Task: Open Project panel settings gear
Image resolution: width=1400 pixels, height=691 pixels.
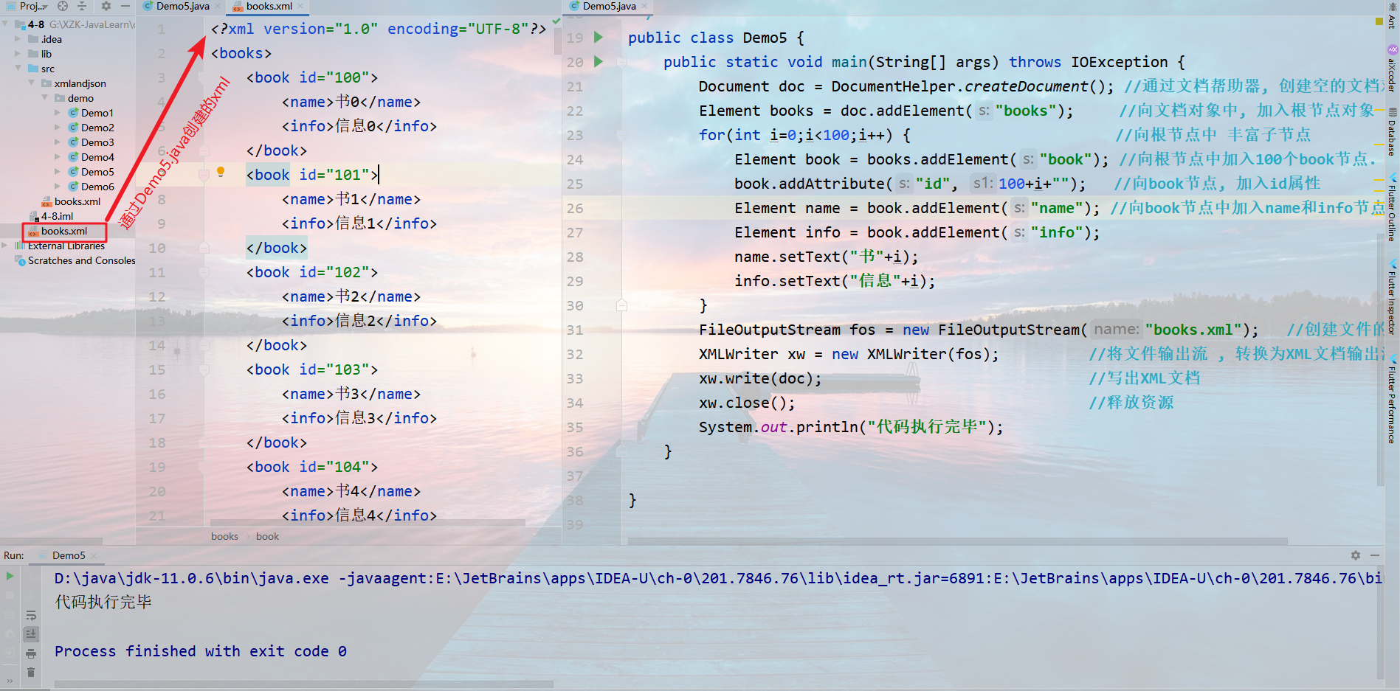Action: 106,6
